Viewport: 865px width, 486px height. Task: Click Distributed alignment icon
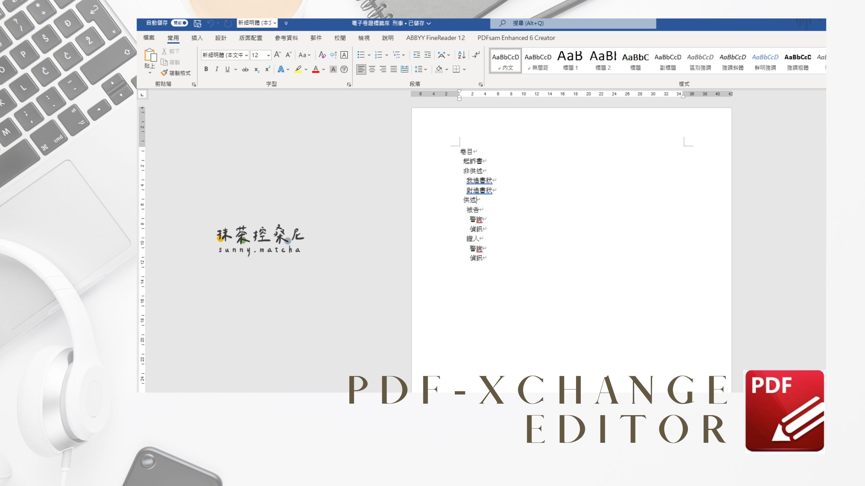pos(404,69)
